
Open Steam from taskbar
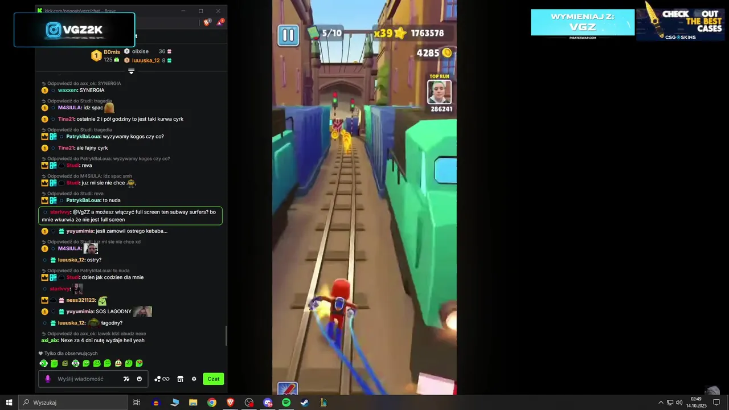click(x=305, y=403)
